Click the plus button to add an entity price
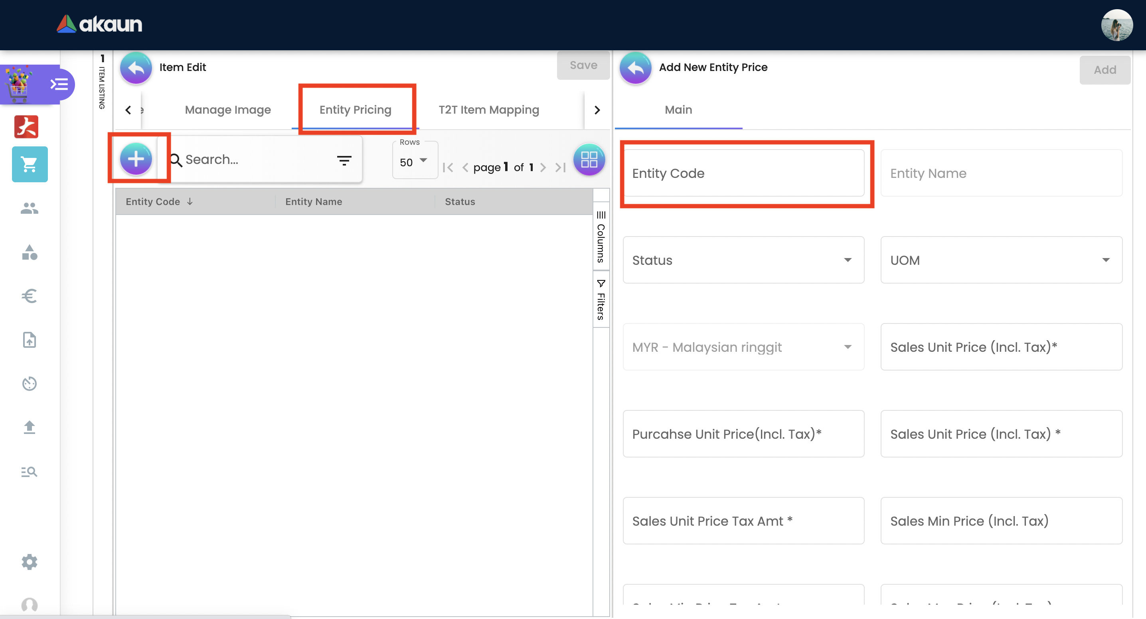1146x619 pixels. (x=136, y=159)
